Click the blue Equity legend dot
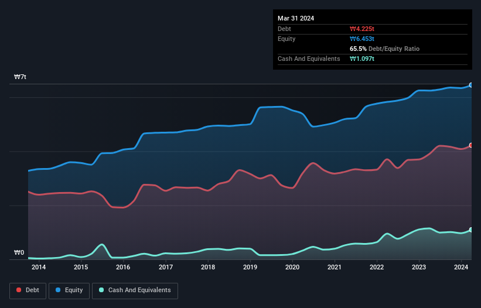This screenshot has height=308, width=481. click(x=58, y=290)
